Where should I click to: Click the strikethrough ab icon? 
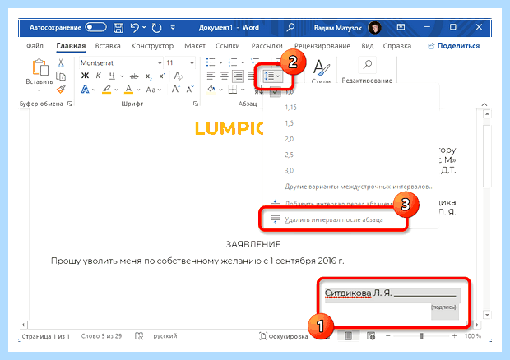134,76
